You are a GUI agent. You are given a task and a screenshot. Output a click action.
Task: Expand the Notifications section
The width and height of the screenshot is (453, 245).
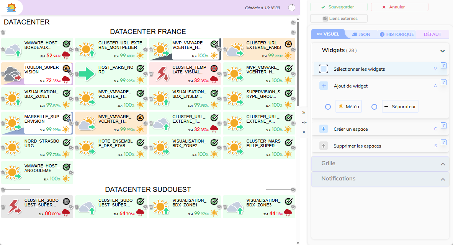pos(443,179)
